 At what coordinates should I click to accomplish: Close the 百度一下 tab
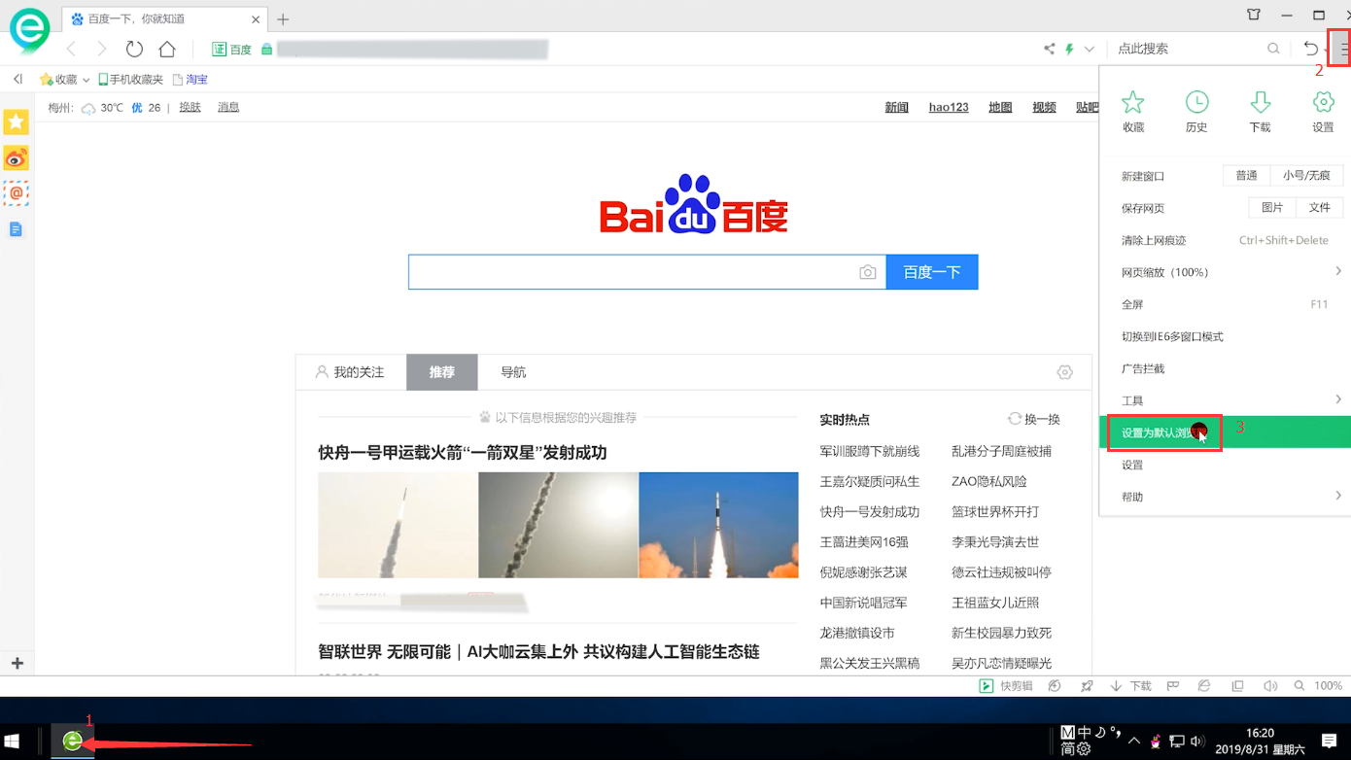[x=257, y=18]
